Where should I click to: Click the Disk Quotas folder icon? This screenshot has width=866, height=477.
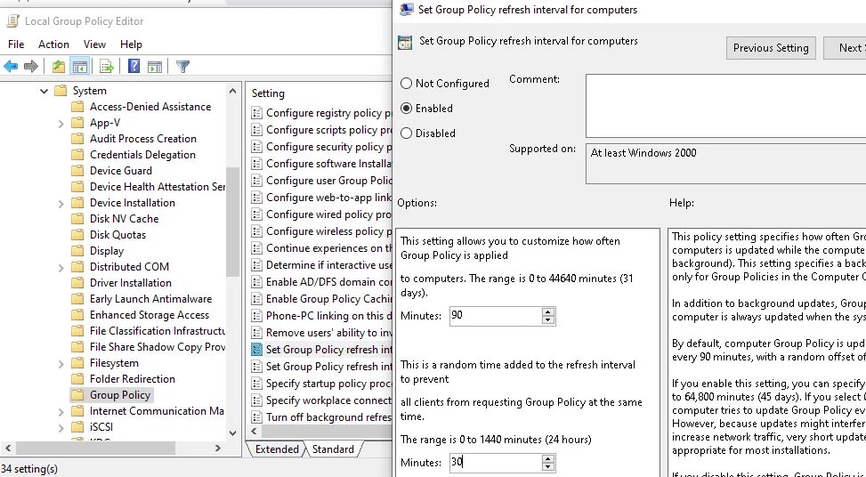[x=77, y=235]
